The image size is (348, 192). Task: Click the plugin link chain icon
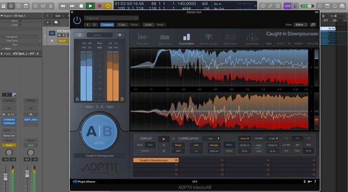pos(313,24)
